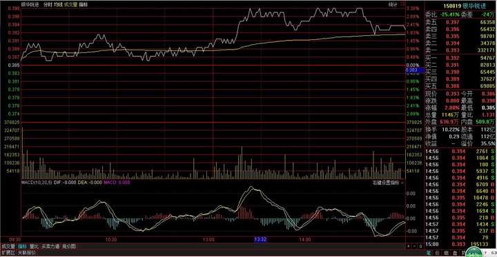Select the 买四 row with volume 37627

(x=460, y=79)
